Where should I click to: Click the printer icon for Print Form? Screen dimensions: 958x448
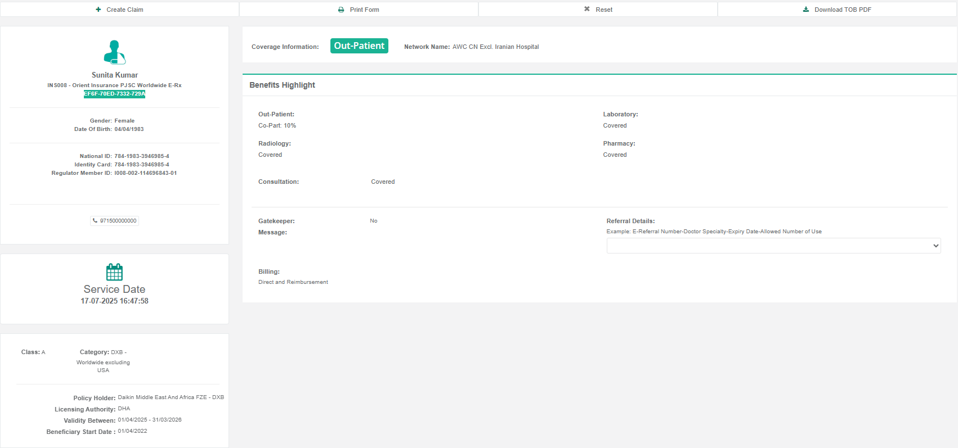coord(341,10)
